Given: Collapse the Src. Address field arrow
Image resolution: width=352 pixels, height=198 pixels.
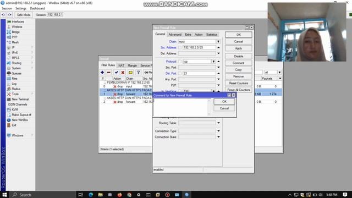Looking at the screenshot, I should pos(218,48).
